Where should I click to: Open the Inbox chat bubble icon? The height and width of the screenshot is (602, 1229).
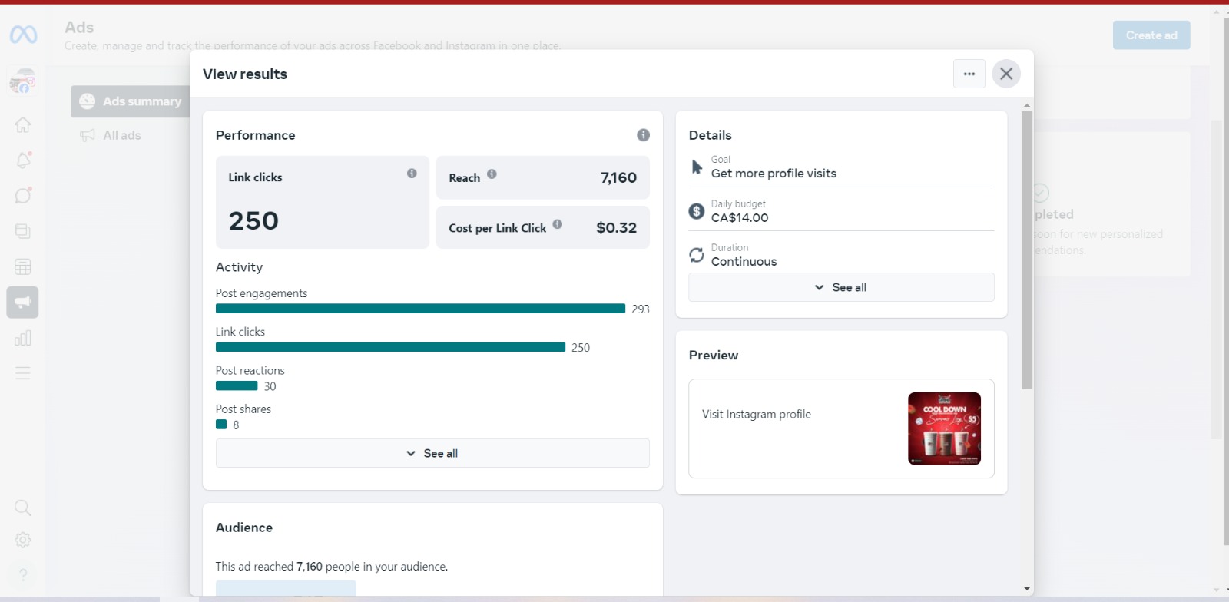23,196
